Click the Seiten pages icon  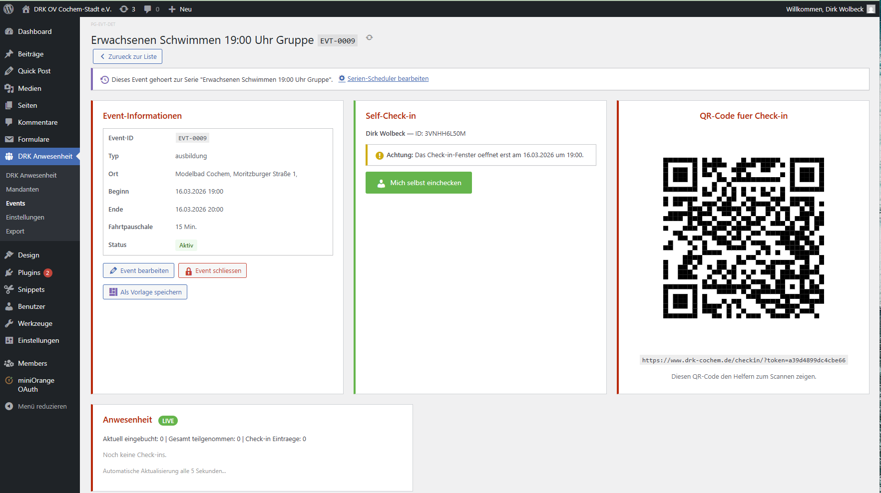click(9, 105)
